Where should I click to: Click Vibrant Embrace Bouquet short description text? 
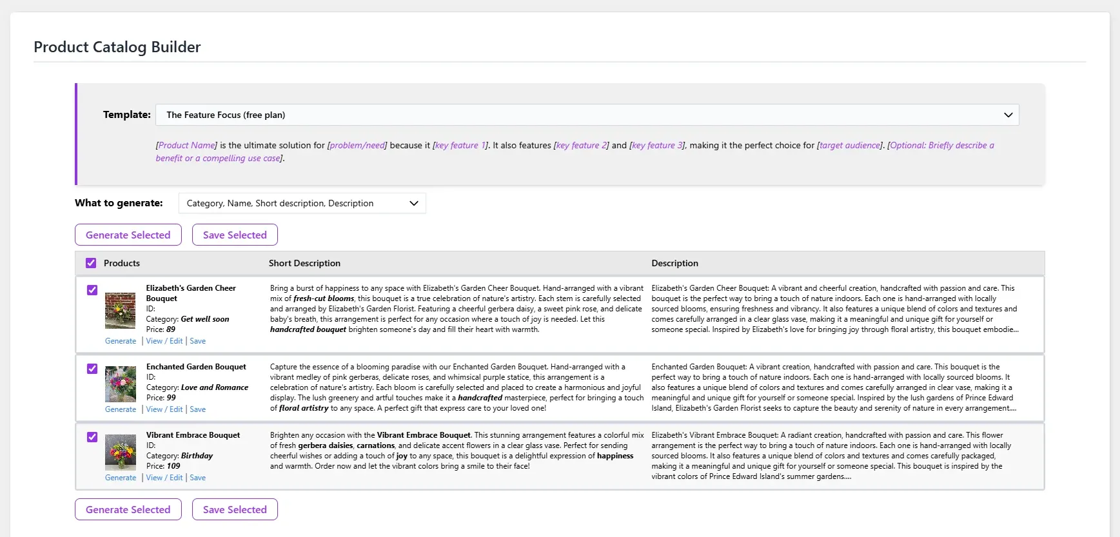pos(457,451)
